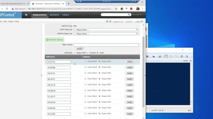This screenshot has height=119, width=213.
Task: Set Exact Match for address CC:05:77
Action: 85,96
